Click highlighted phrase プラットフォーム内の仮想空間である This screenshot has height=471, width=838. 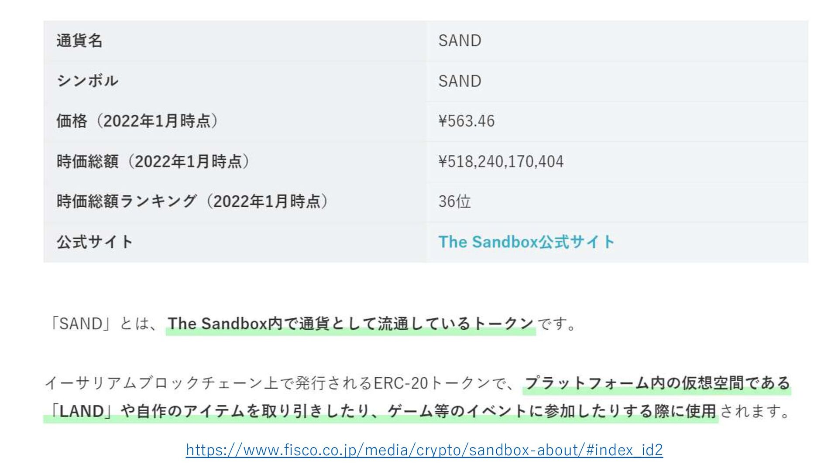[x=657, y=383]
